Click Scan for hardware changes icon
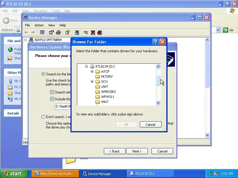238x178 pixels. pyautogui.click(x=77, y=32)
